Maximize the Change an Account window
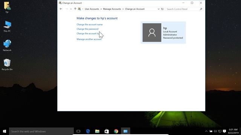241x135 pixels. click(x=192, y=3)
